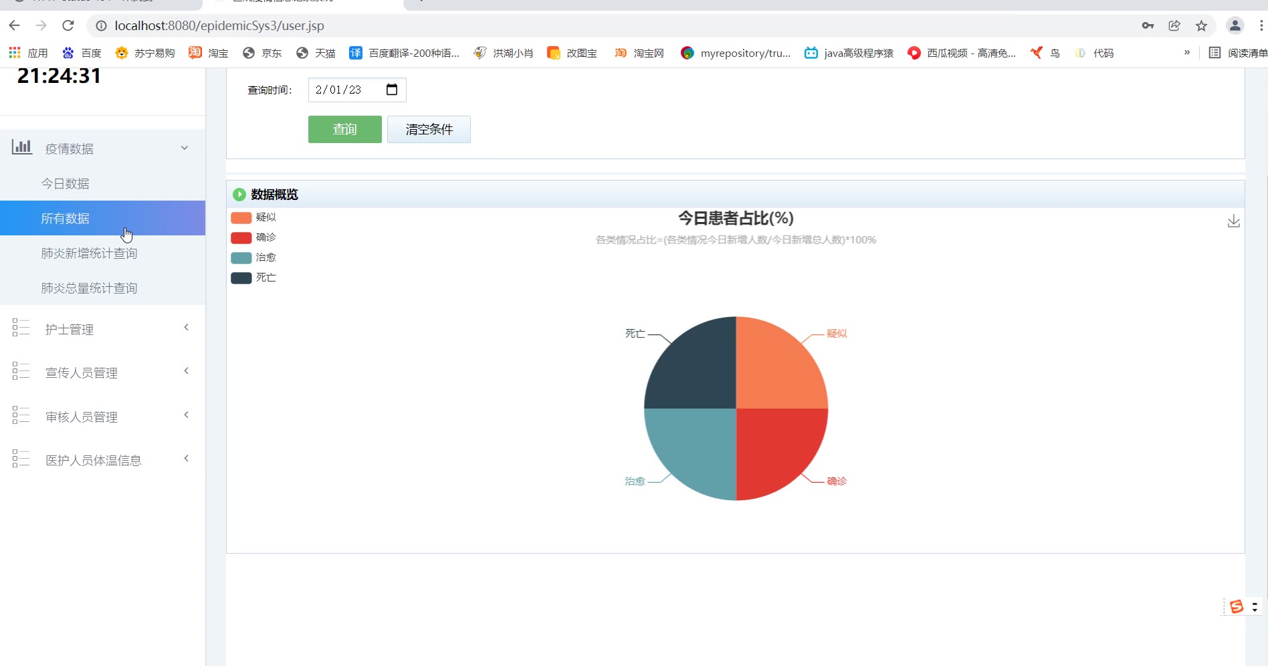The image size is (1268, 666).
Task: Click the green 查询 button
Action: coord(345,129)
